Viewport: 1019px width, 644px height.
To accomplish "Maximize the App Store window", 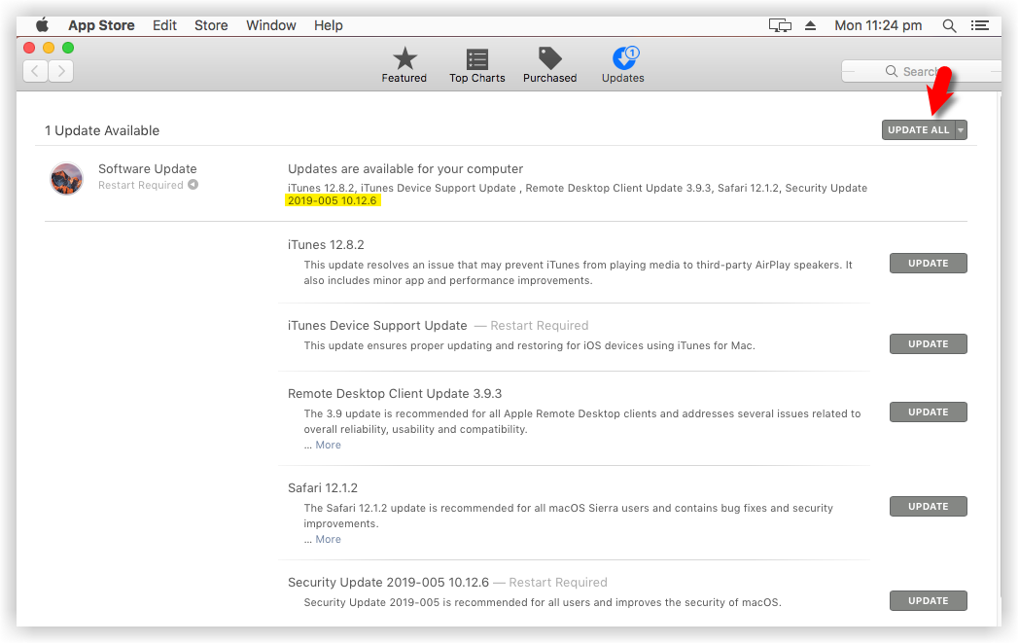I will (68, 48).
